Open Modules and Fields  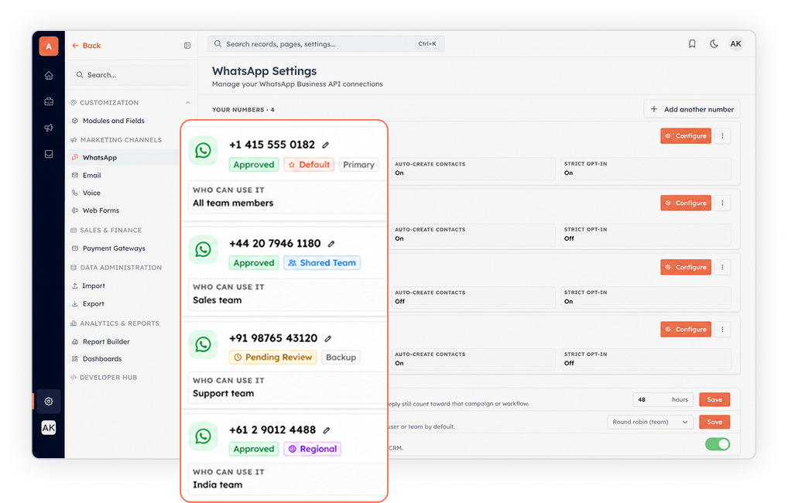(x=113, y=121)
